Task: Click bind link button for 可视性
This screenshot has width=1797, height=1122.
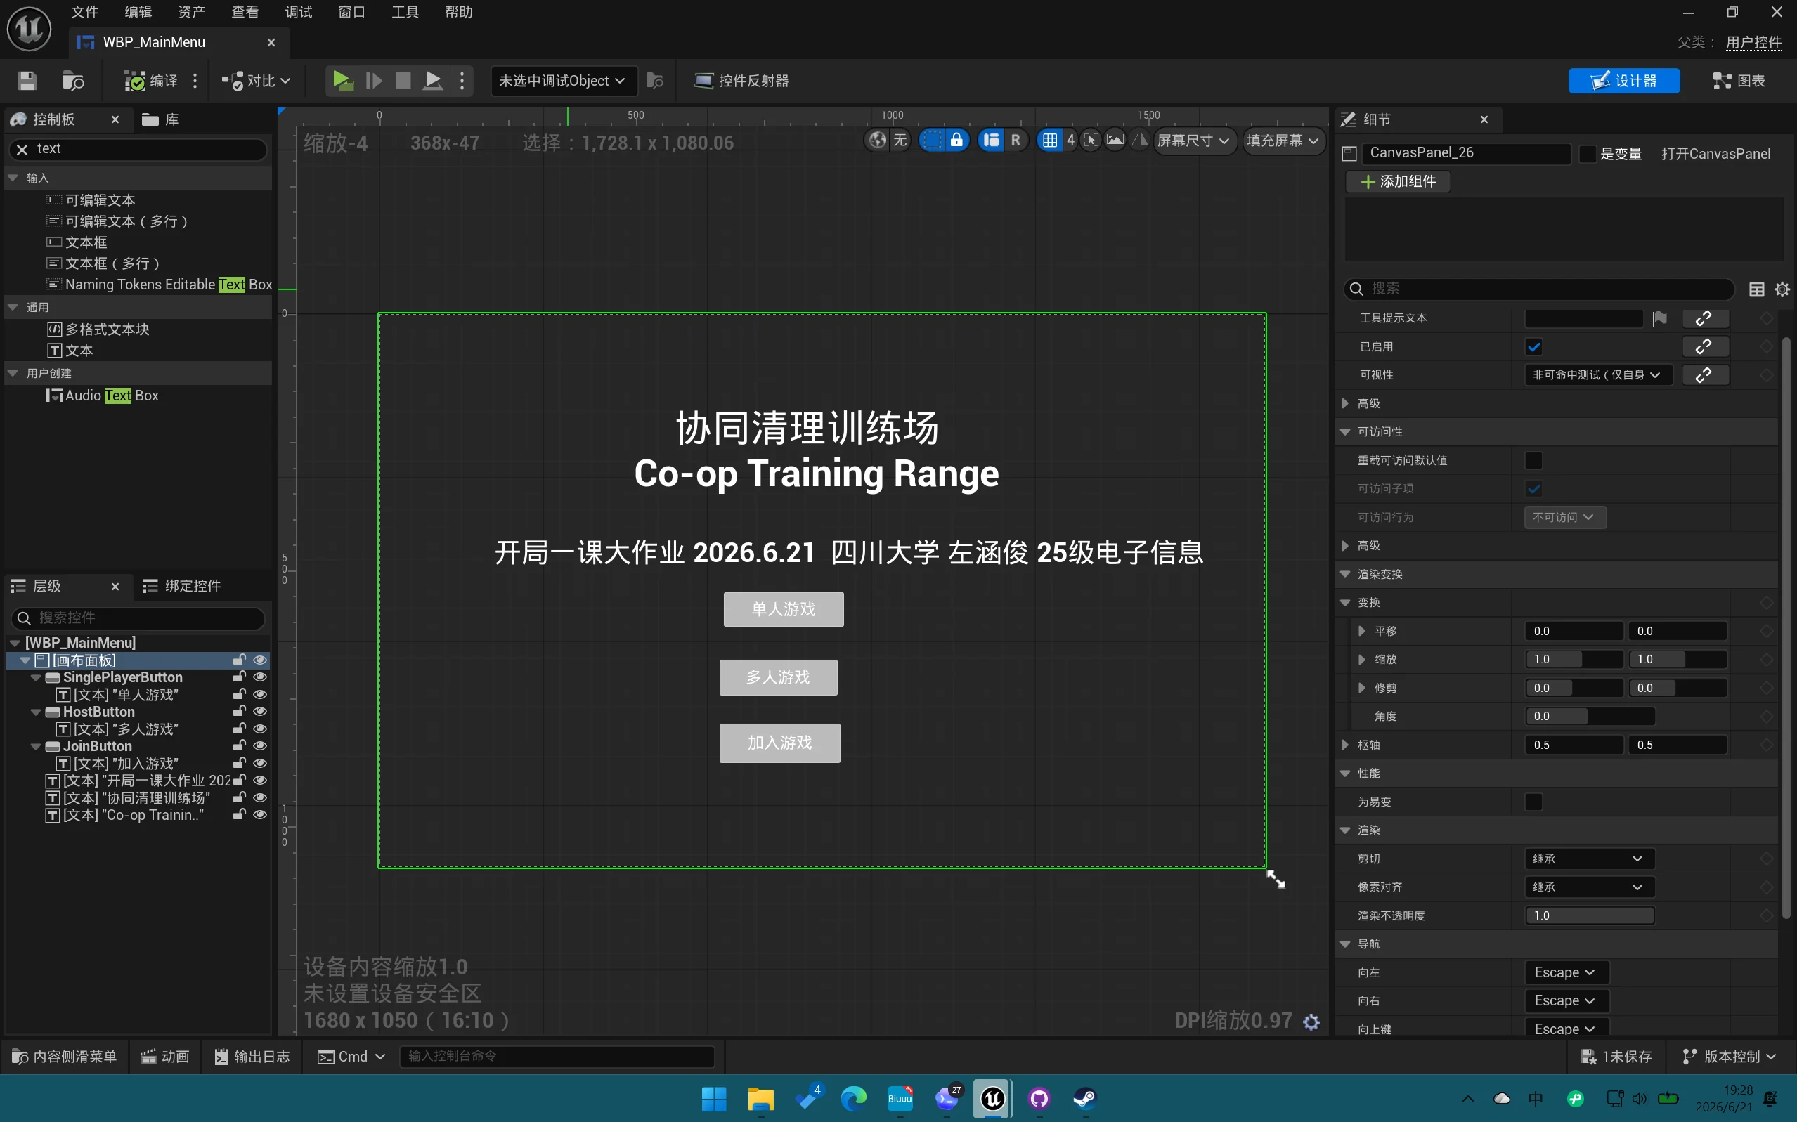Action: [1704, 375]
